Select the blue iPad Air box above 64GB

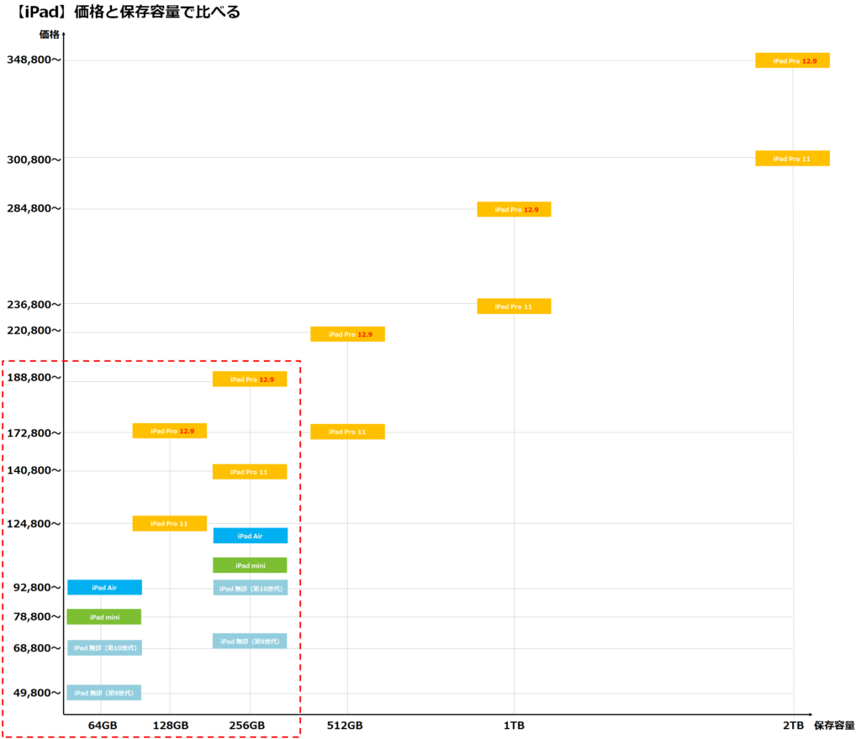[x=105, y=587]
